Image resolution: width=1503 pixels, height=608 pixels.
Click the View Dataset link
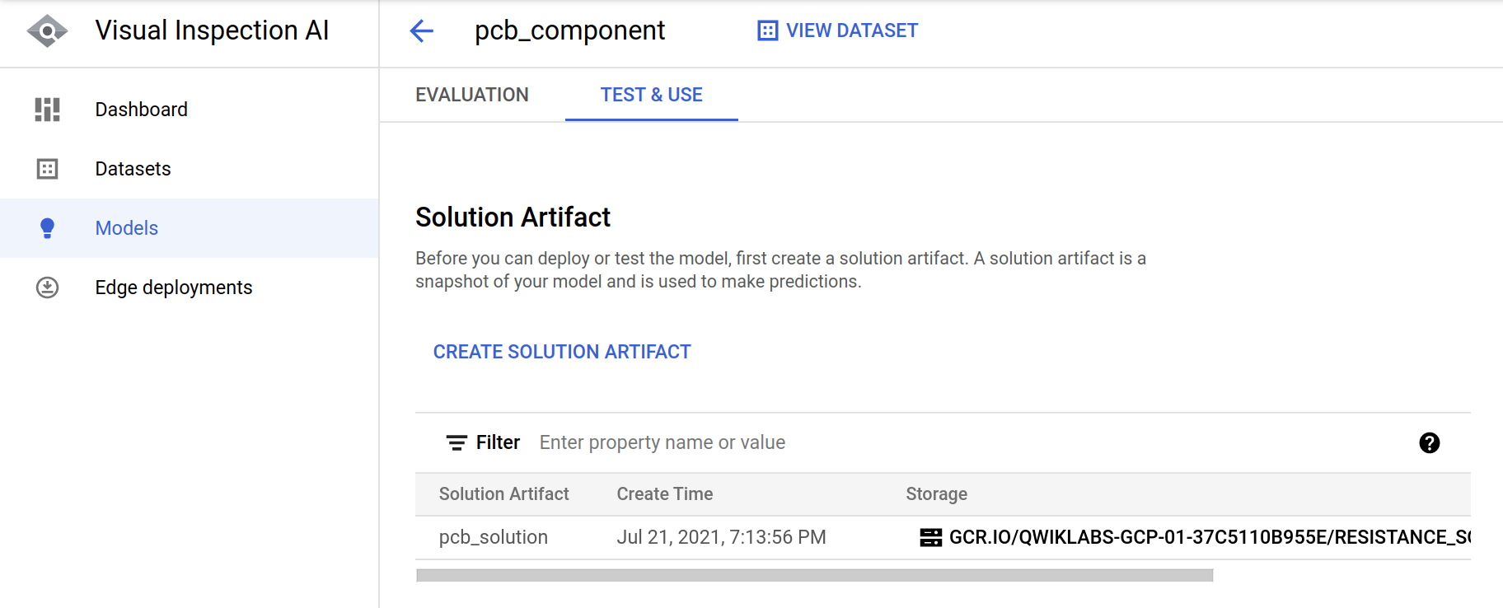851,31
